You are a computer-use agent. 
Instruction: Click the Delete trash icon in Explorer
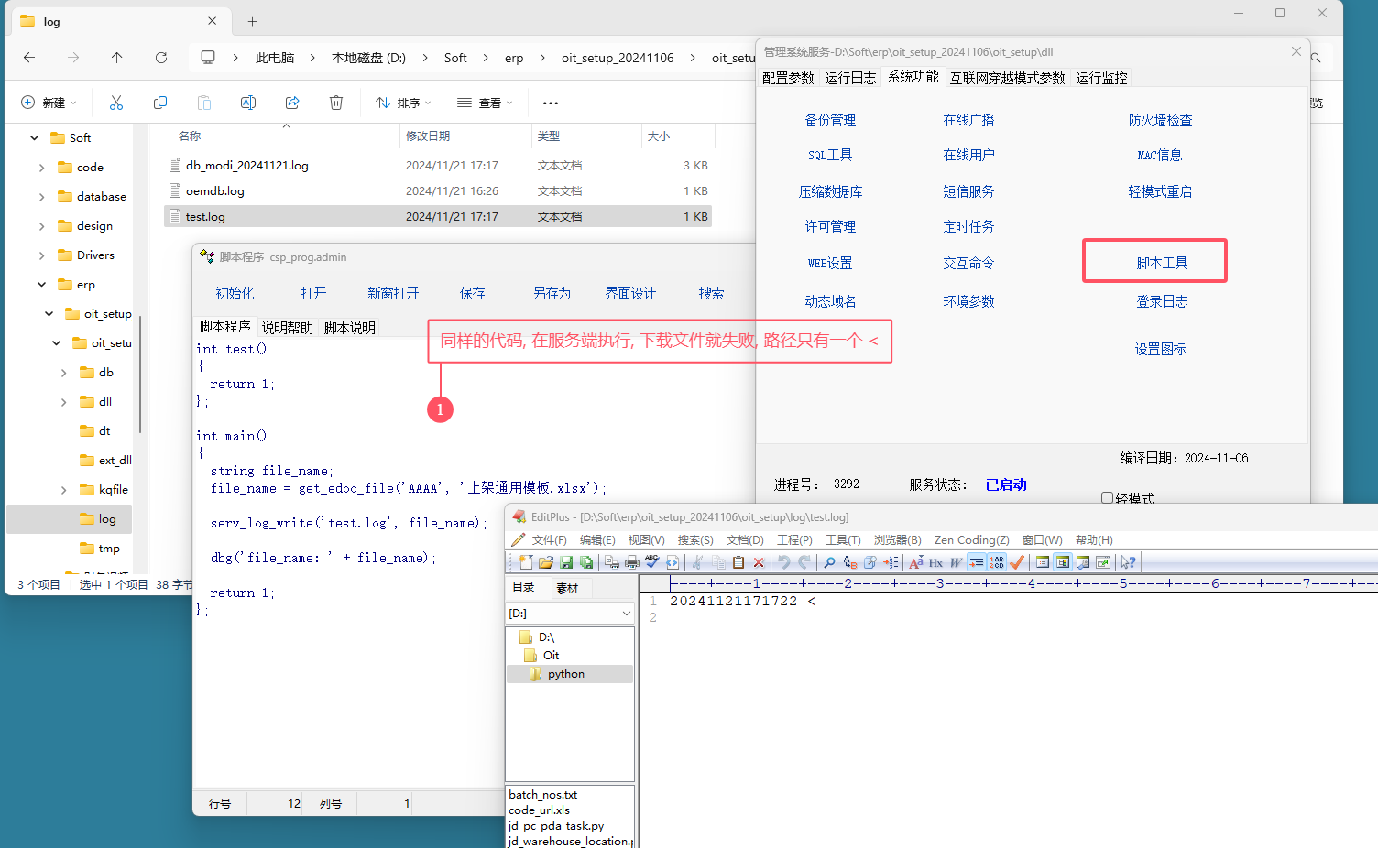pos(336,103)
